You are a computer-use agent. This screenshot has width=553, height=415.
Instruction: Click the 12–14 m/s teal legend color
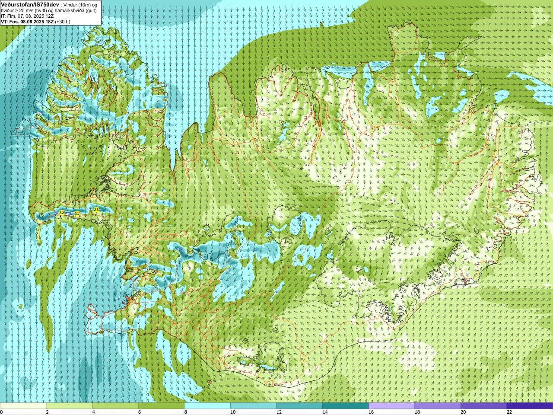pos(299,406)
